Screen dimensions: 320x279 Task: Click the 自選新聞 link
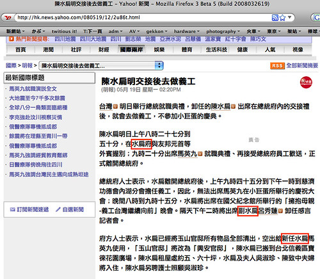click(73, 210)
